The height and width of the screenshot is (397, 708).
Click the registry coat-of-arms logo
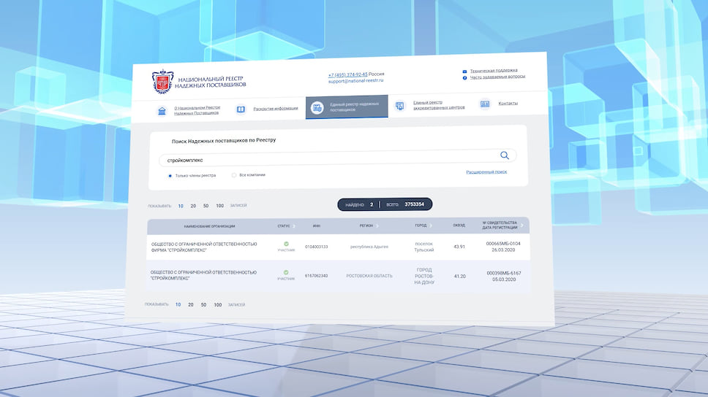pyautogui.click(x=159, y=80)
